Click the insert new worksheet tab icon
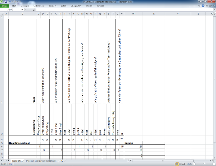Viewport: 216px width, 166px height. point(62,161)
